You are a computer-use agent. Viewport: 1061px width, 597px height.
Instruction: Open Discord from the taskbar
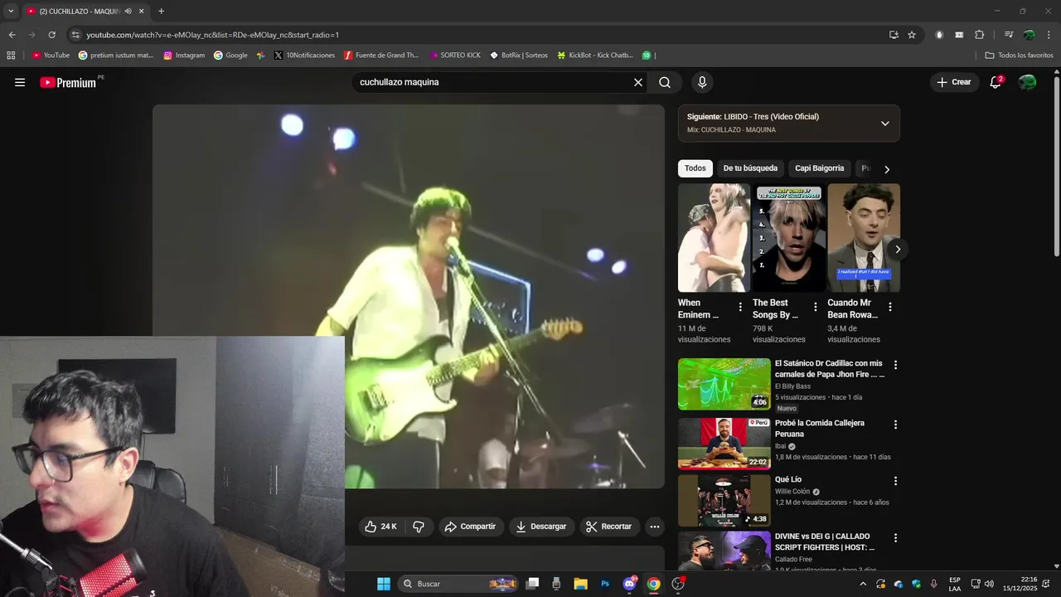point(629,584)
